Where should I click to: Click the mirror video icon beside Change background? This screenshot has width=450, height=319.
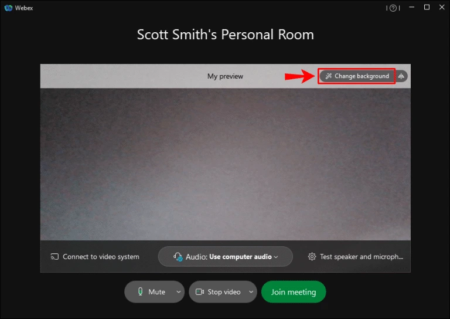click(401, 76)
